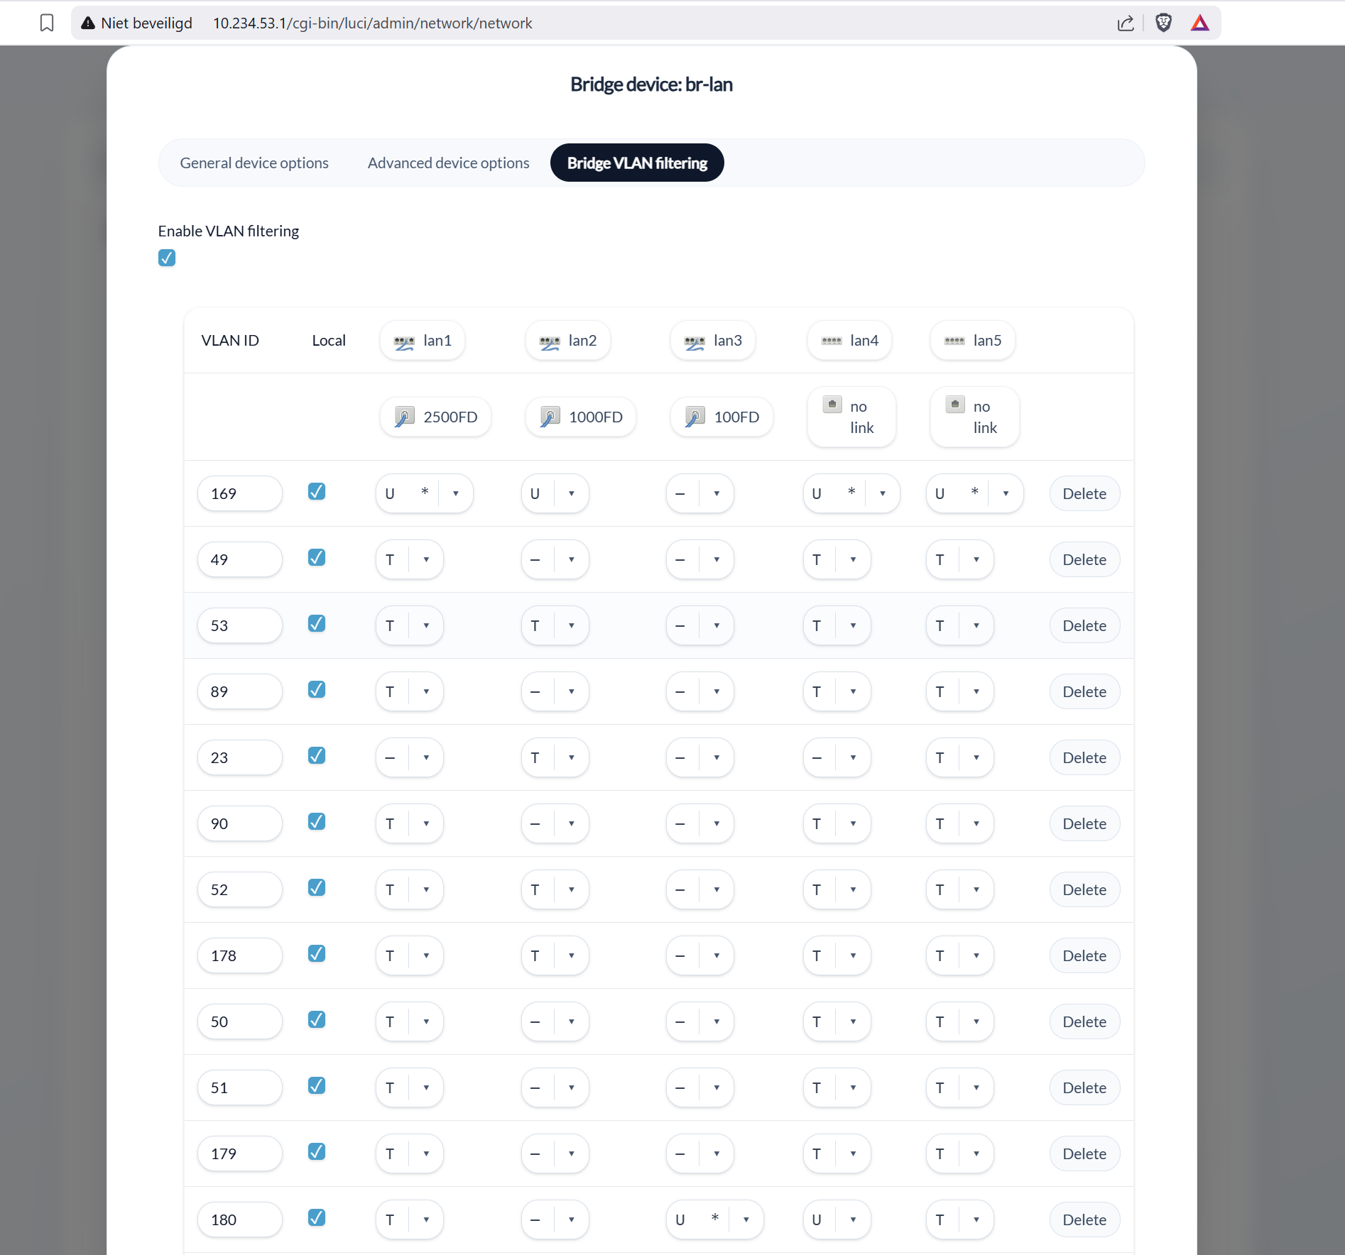This screenshot has height=1255, width=1345.
Task: Open lan1 dropdown for VLAN 169
Action: point(455,493)
